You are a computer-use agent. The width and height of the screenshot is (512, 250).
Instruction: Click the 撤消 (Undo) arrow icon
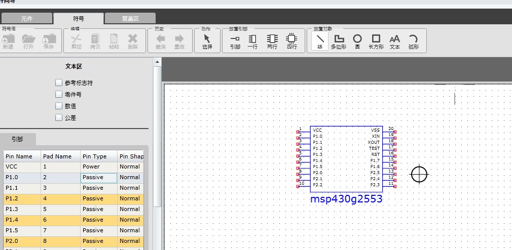pyautogui.click(x=160, y=39)
